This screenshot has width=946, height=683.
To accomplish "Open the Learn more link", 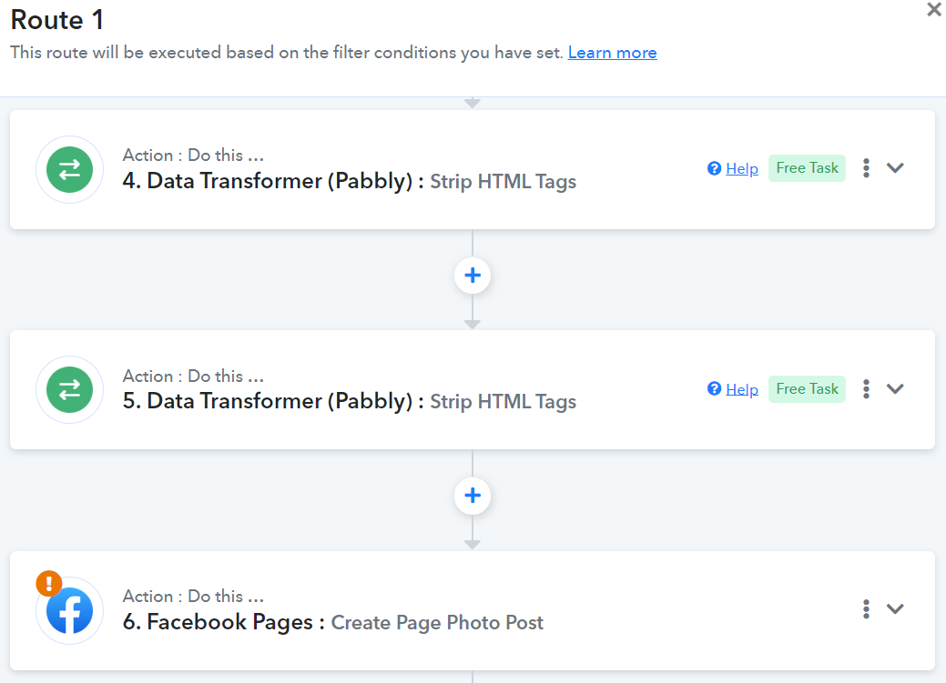I will coord(613,53).
